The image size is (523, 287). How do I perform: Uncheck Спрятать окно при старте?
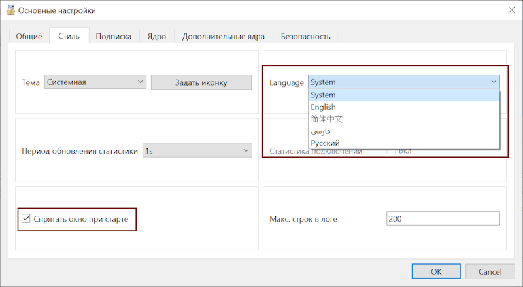click(x=26, y=218)
